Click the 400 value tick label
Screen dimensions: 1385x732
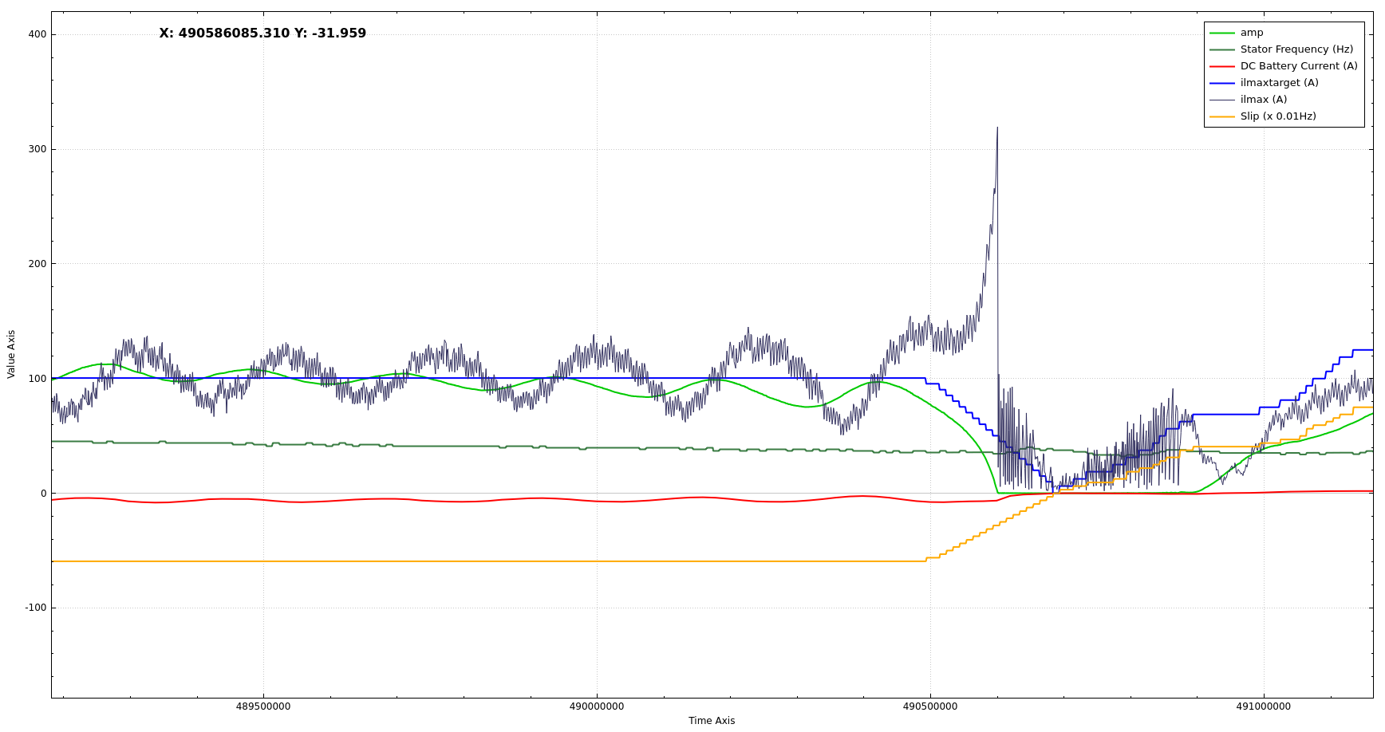[37, 34]
